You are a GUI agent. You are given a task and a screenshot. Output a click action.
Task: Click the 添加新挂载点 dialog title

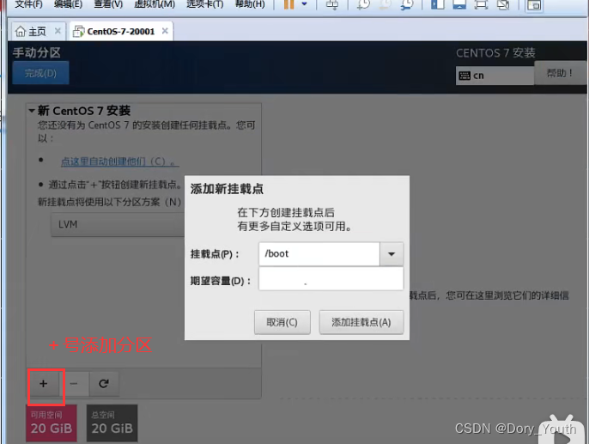(227, 189)
